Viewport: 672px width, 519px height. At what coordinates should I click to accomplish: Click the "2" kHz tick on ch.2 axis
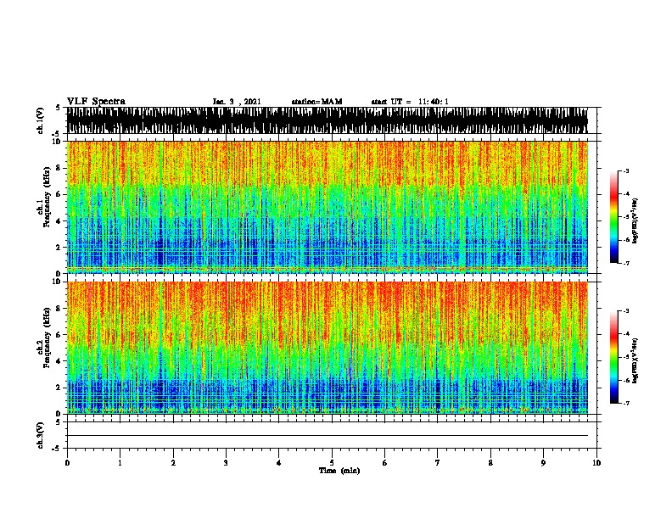[x=59, y=388]
